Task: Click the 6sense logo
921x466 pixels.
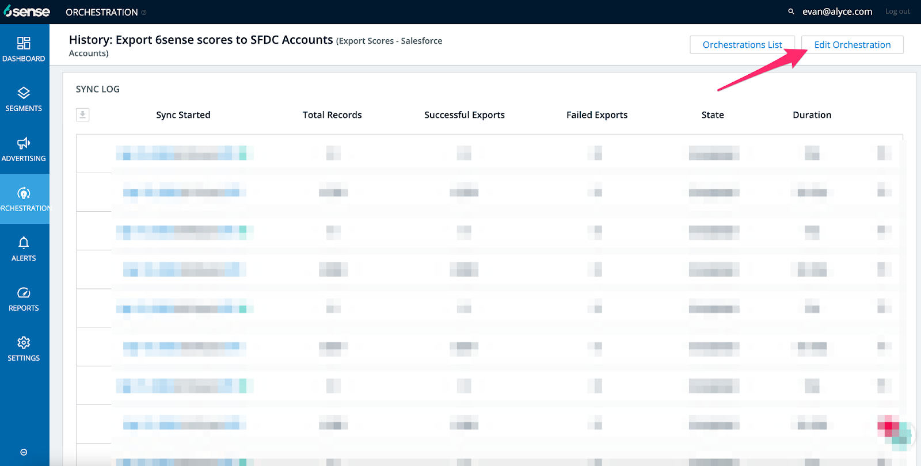Action: 26,12
